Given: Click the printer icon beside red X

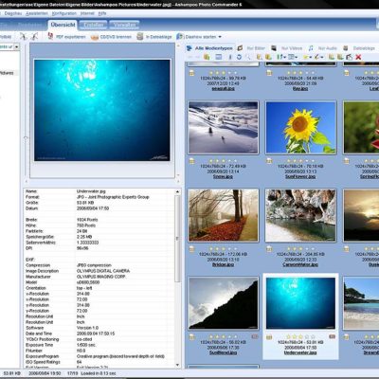Looking at the screenshot, I should click(349, 57).
